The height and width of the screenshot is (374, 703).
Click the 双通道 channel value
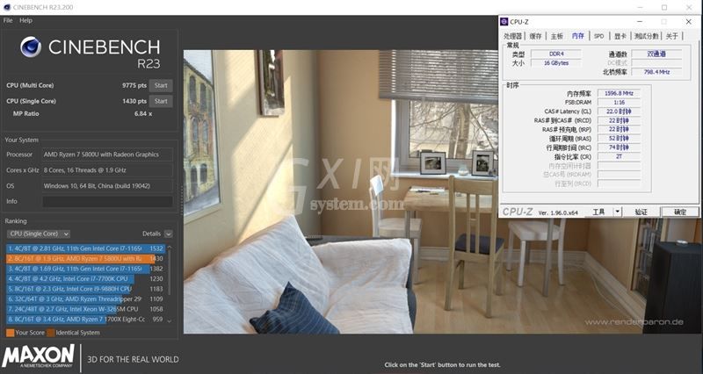[656, 54]
